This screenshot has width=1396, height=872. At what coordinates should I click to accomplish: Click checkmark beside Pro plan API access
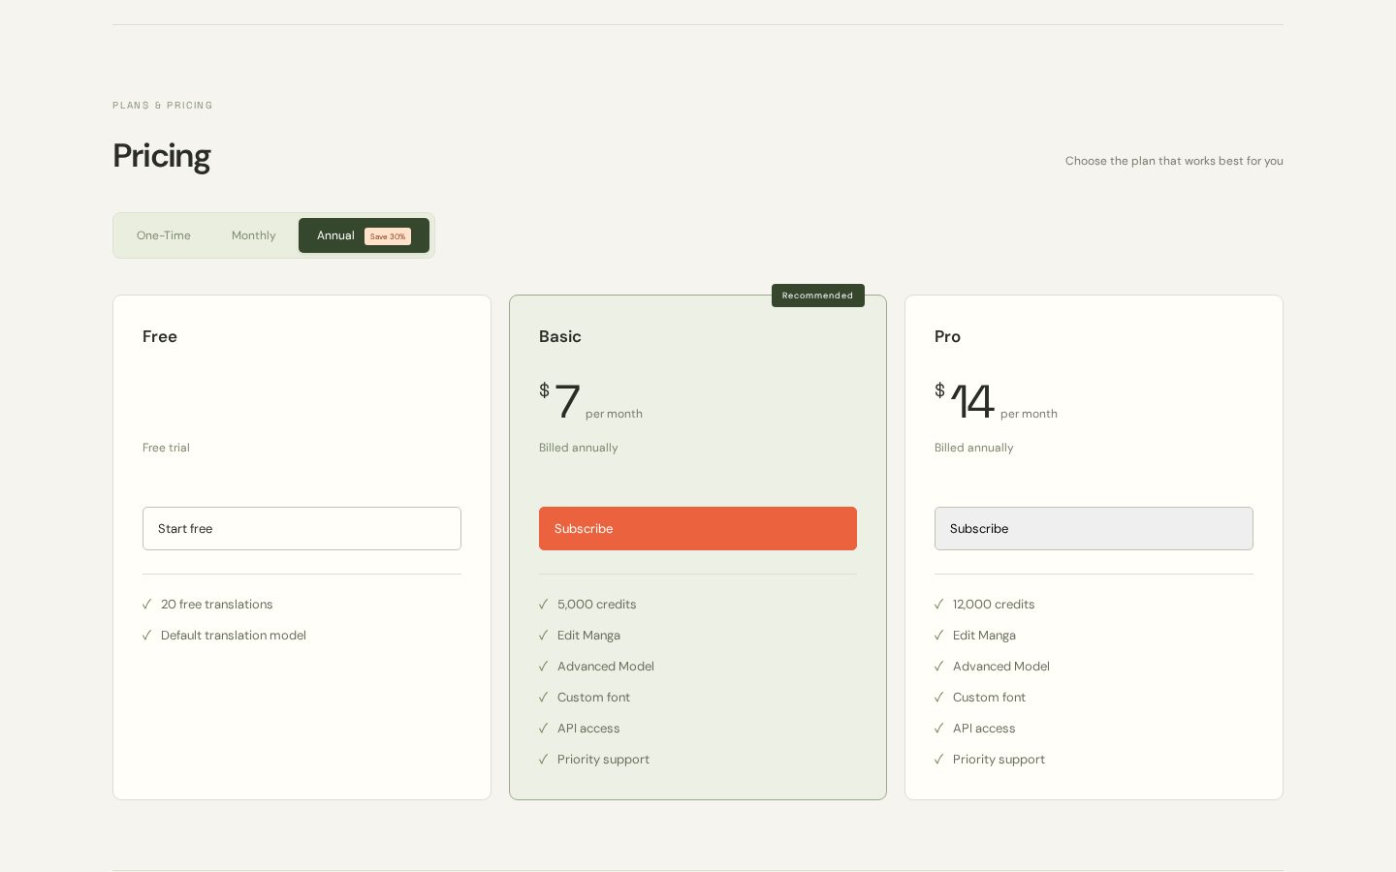coord(939,728)
